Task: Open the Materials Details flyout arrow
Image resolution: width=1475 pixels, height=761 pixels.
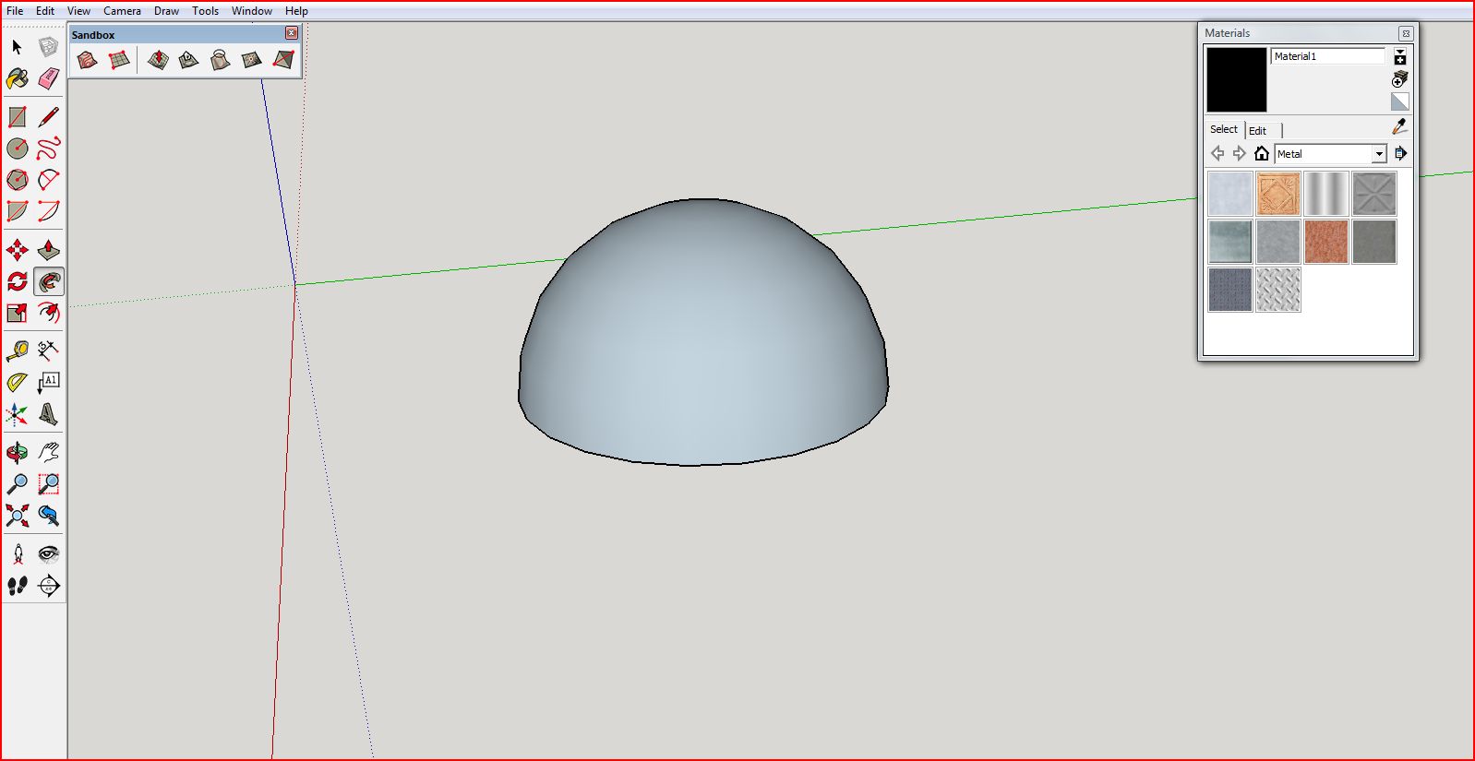Action: [x=1400, y=153]
